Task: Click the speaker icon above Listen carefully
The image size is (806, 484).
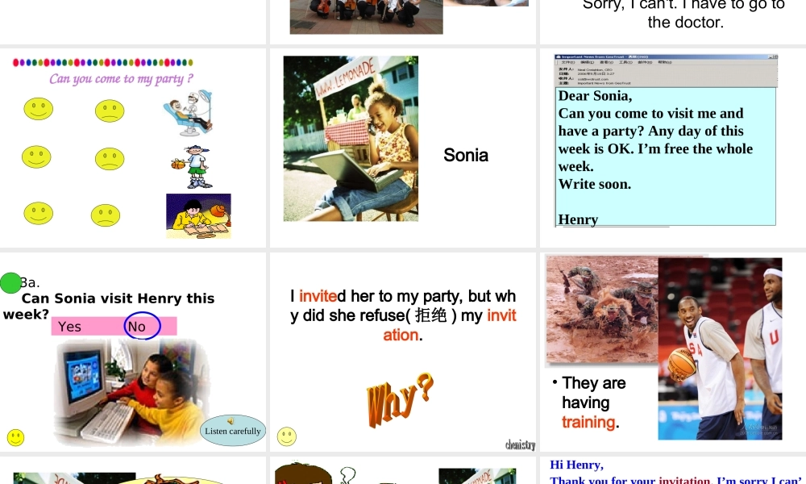Action: tap(231, 421)
